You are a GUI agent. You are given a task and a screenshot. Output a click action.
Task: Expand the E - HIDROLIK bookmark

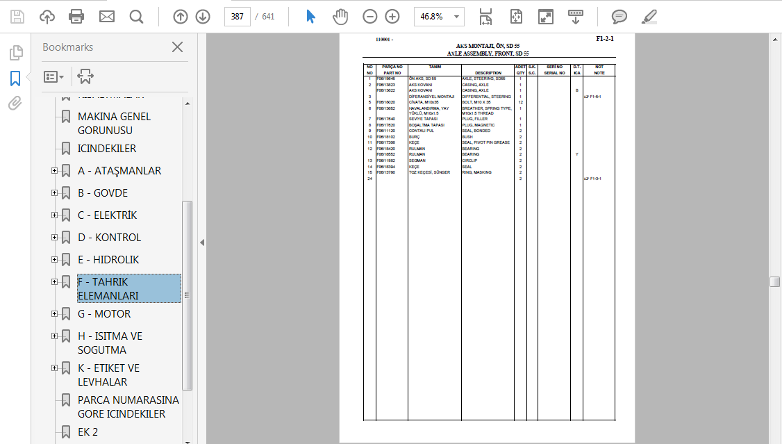pos(54,259)
